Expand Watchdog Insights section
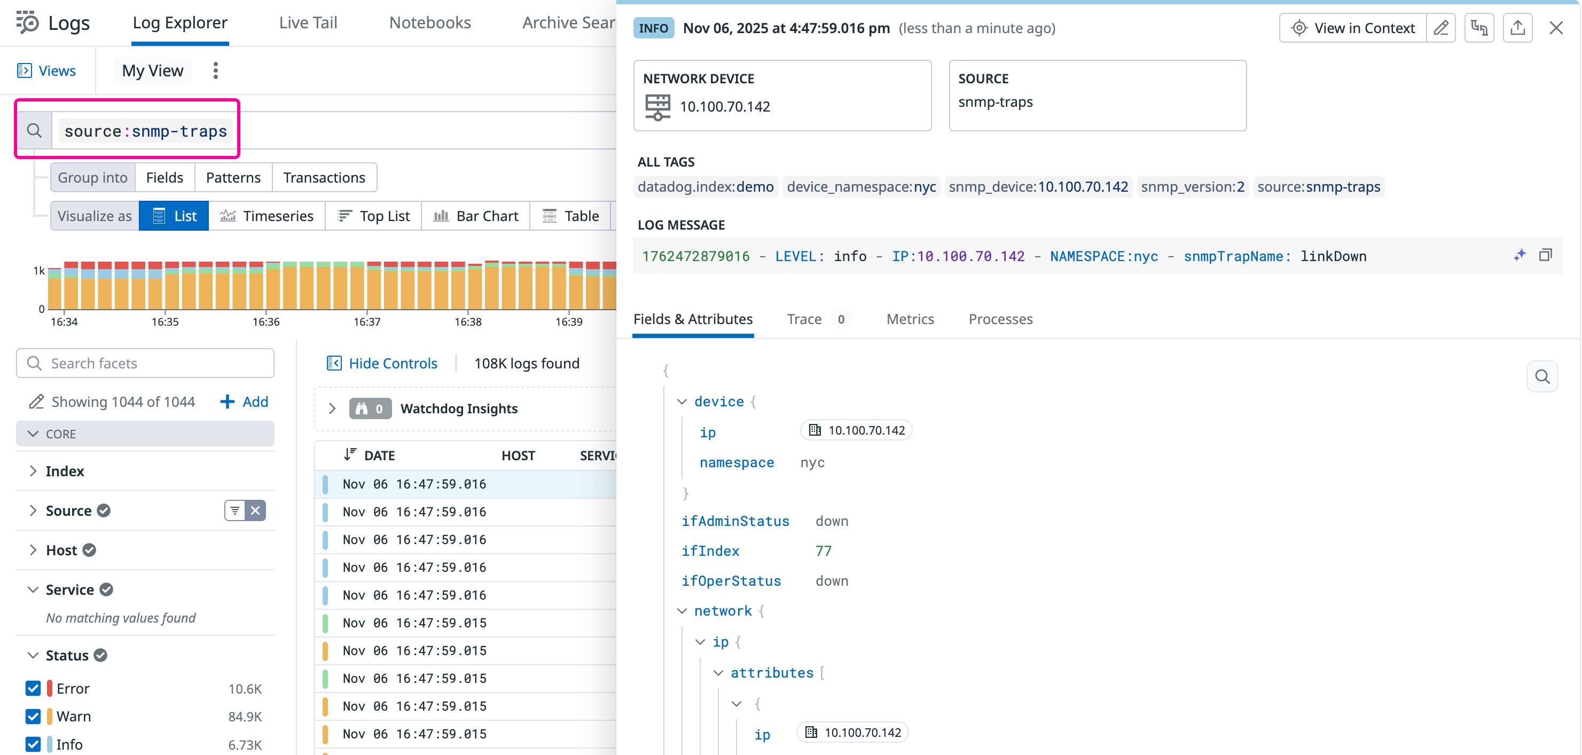This screenshot has height=755, width=1582. pos(332,409)
